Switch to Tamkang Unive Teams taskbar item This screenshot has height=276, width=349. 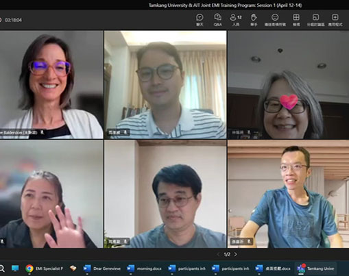[x=316, y=268]
